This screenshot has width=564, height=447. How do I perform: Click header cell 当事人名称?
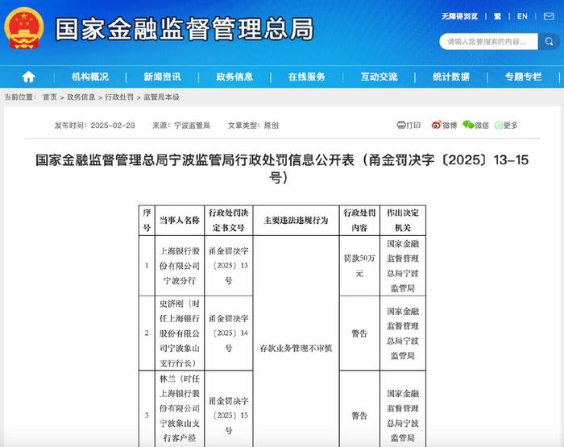(180, 220)
